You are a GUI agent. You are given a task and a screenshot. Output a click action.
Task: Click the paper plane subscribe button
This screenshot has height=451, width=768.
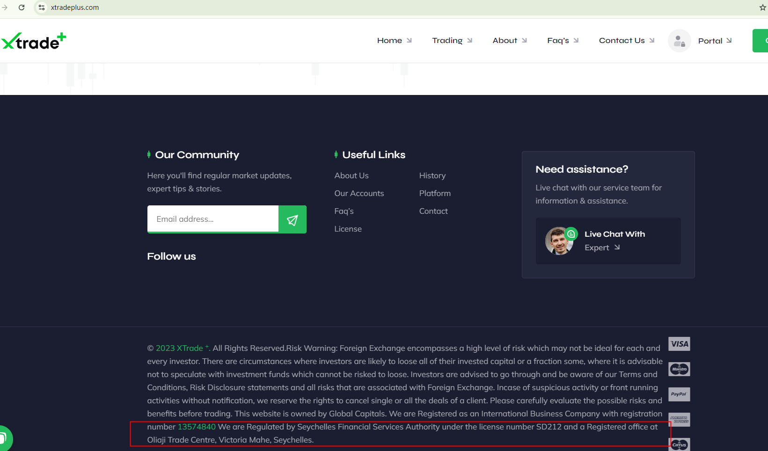tap(292, 219)
